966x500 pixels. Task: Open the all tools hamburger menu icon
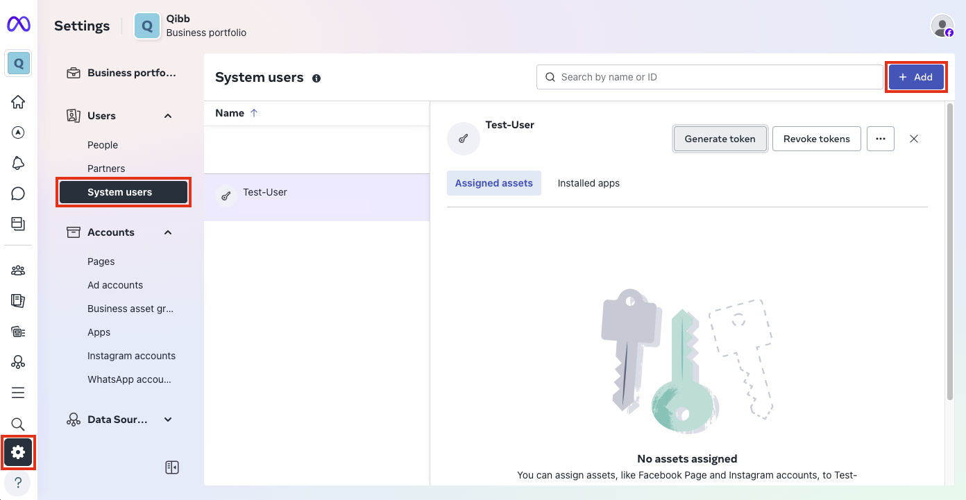click(18, 393)
